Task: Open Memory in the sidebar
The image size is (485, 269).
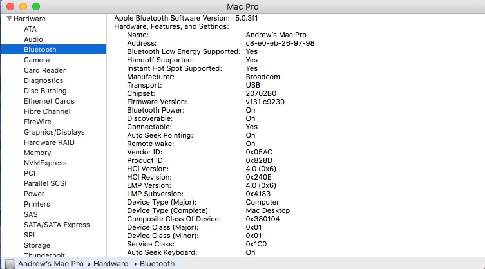Action: (37, 153)
